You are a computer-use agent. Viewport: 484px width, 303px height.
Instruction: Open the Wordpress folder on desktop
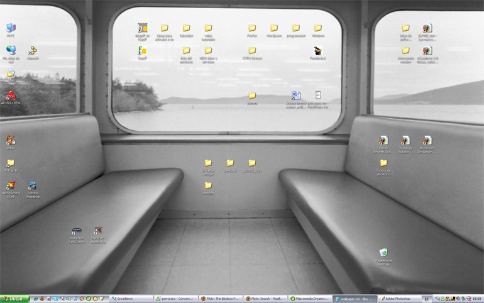click(274, 28)
